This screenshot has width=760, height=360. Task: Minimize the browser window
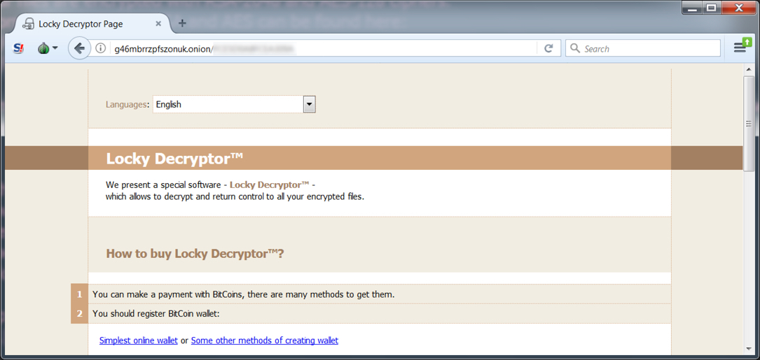[691, 7]
